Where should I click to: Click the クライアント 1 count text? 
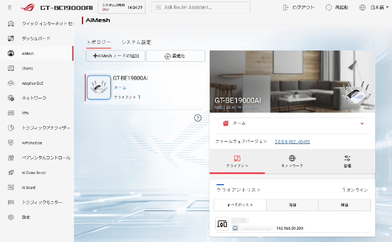coord(127,97)
